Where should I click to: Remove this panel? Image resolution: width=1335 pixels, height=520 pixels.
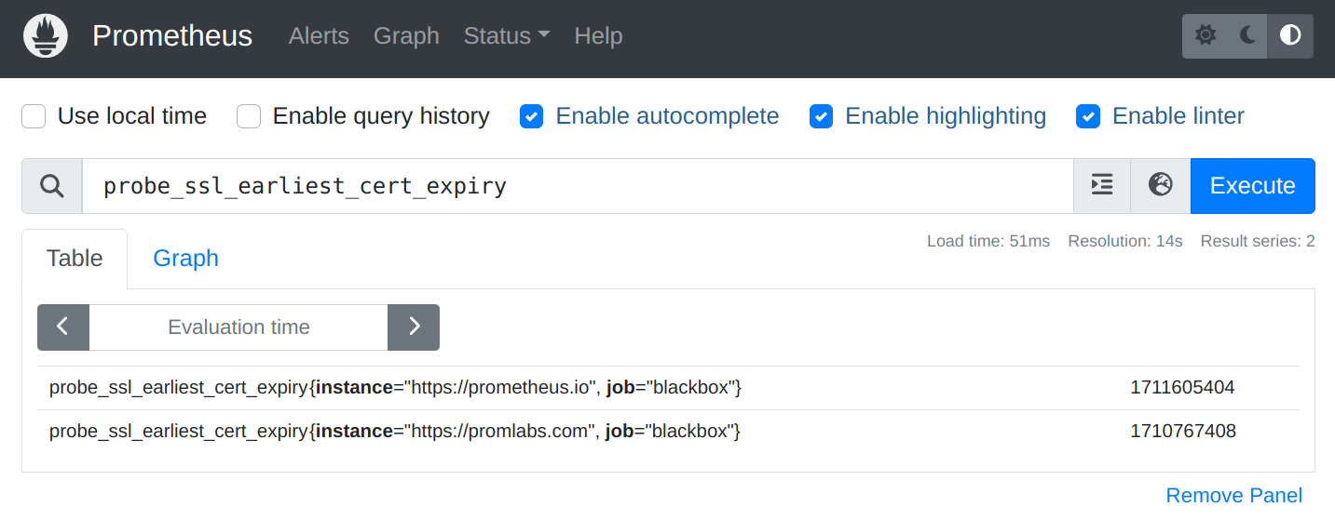point(1234,496)
